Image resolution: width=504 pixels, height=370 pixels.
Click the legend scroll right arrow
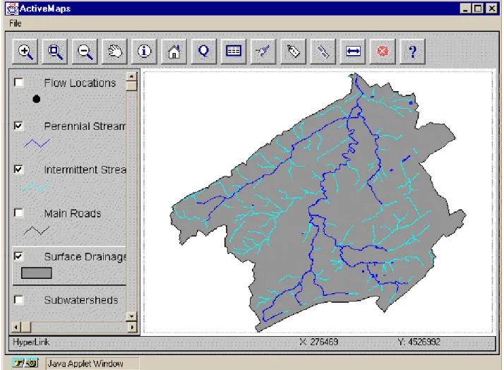(132, 328)
